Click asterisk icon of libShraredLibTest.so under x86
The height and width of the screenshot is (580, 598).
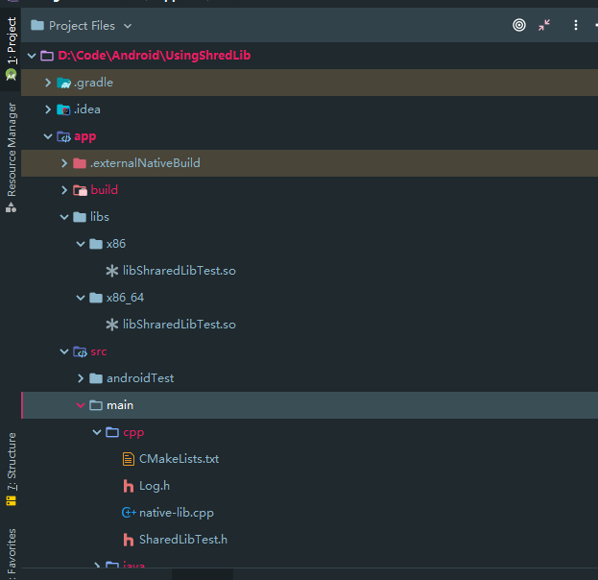point(111,271)
